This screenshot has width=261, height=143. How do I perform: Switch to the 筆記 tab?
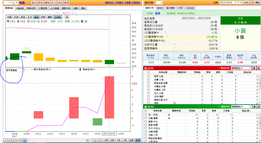(x=83, y=8)
